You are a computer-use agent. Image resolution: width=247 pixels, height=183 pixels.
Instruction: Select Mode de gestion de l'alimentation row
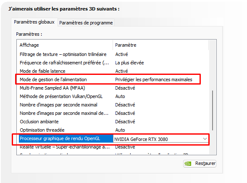click(x=113, y=80)
